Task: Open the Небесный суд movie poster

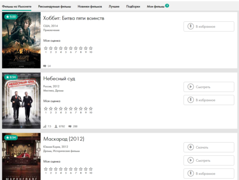Action: point(21,101)
